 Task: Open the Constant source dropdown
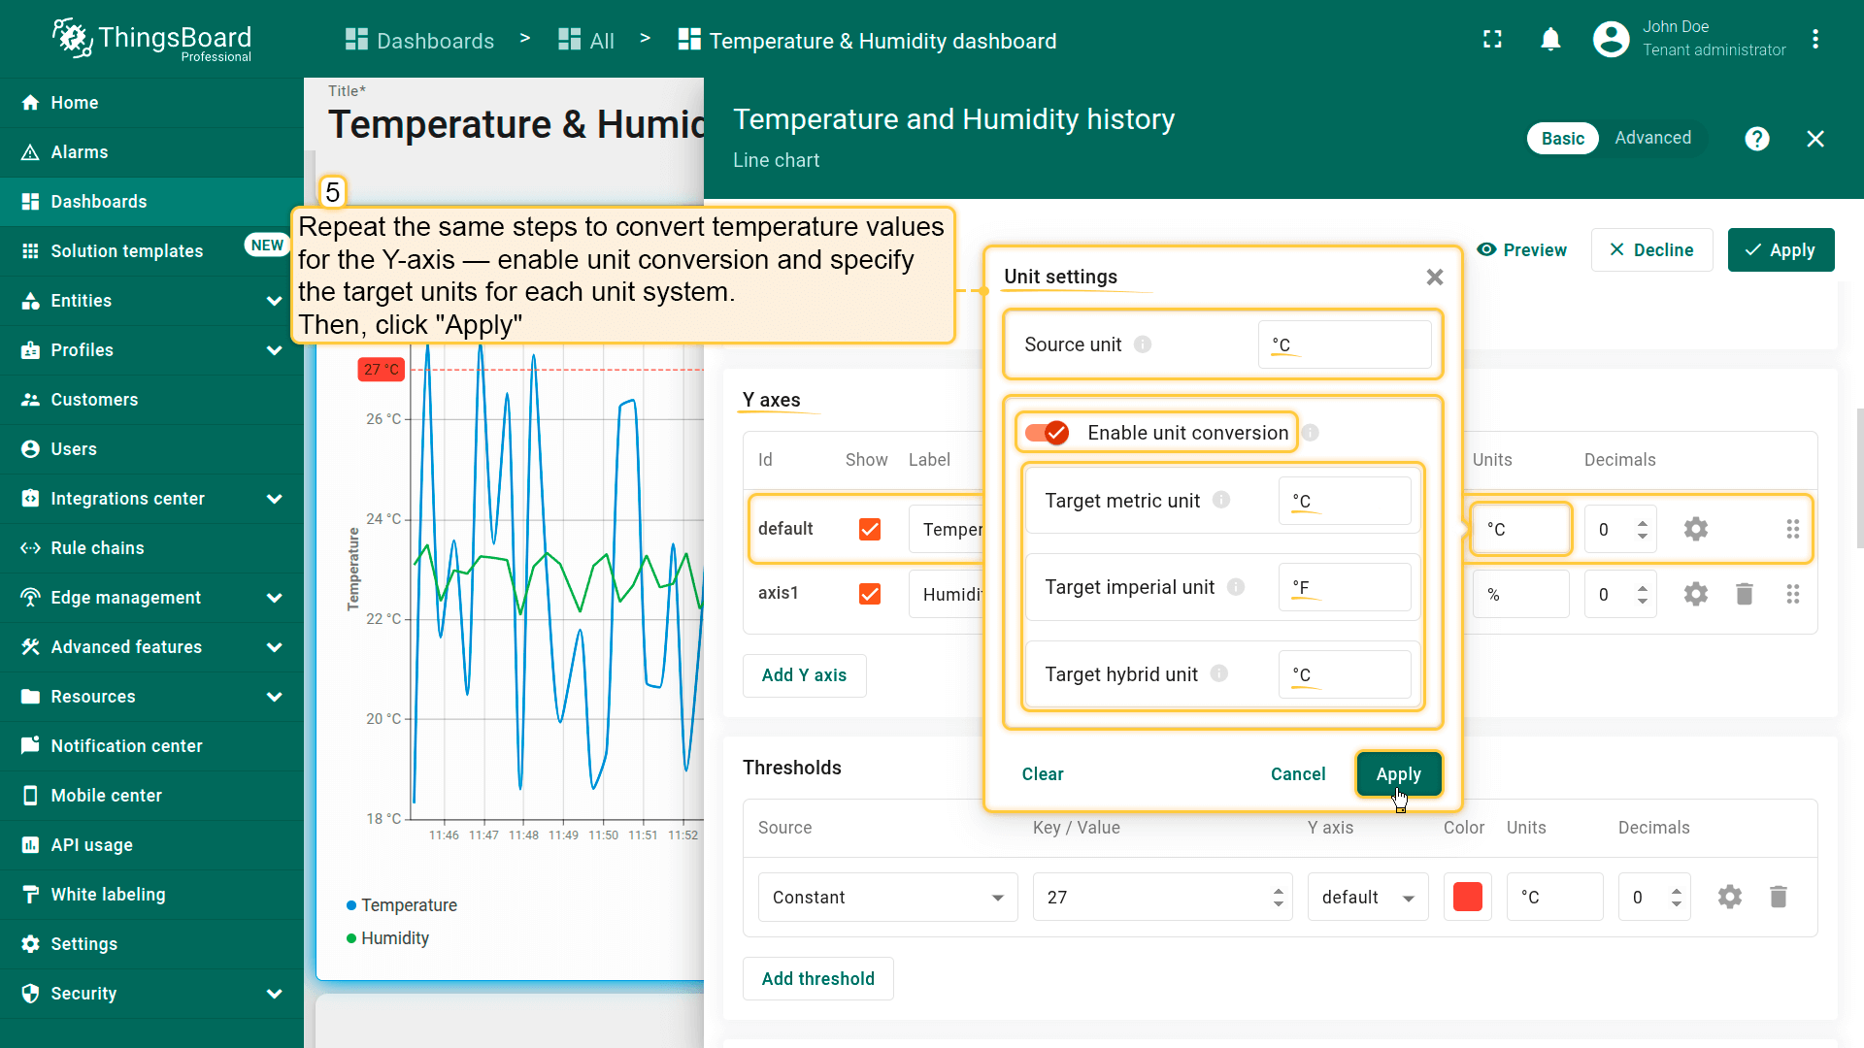887,897
